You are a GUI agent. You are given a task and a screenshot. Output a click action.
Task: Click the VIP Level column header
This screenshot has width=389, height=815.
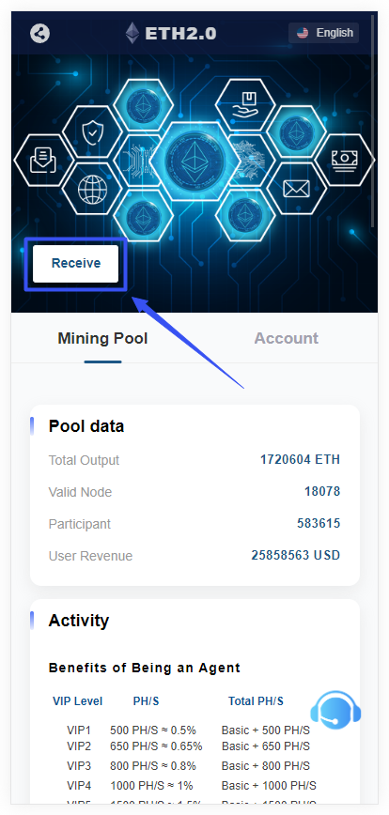click(77, 701)
